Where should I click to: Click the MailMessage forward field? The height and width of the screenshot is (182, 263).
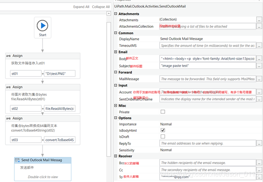[208, 79]
